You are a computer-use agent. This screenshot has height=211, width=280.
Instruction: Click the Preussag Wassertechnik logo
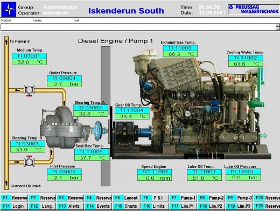tap(254, 9)
